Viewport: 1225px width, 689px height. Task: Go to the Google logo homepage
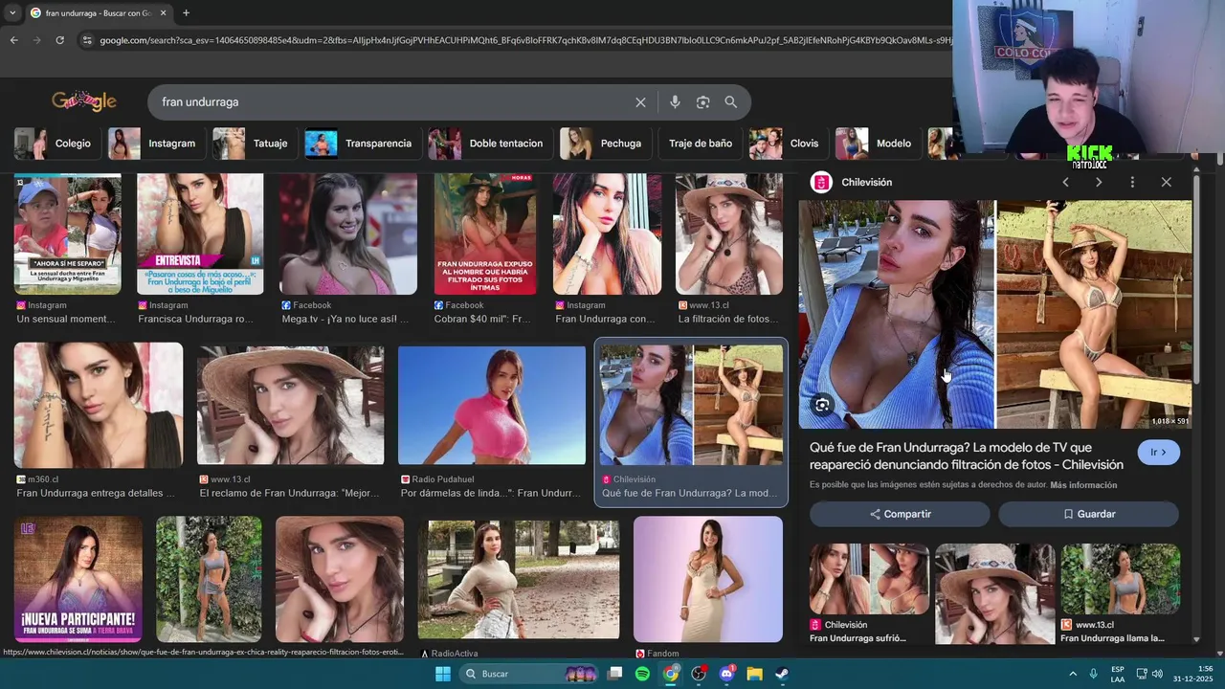pos(84,101)
